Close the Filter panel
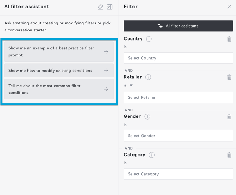The image size is (236, 195). 229,7
